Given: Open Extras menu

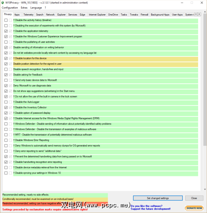Looking at the screenshot, I should [x=24, y=8].
